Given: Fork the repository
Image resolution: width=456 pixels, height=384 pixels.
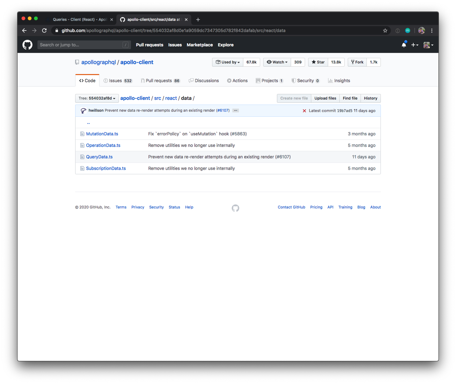Looking at the screenshot, I should point(357,62).
